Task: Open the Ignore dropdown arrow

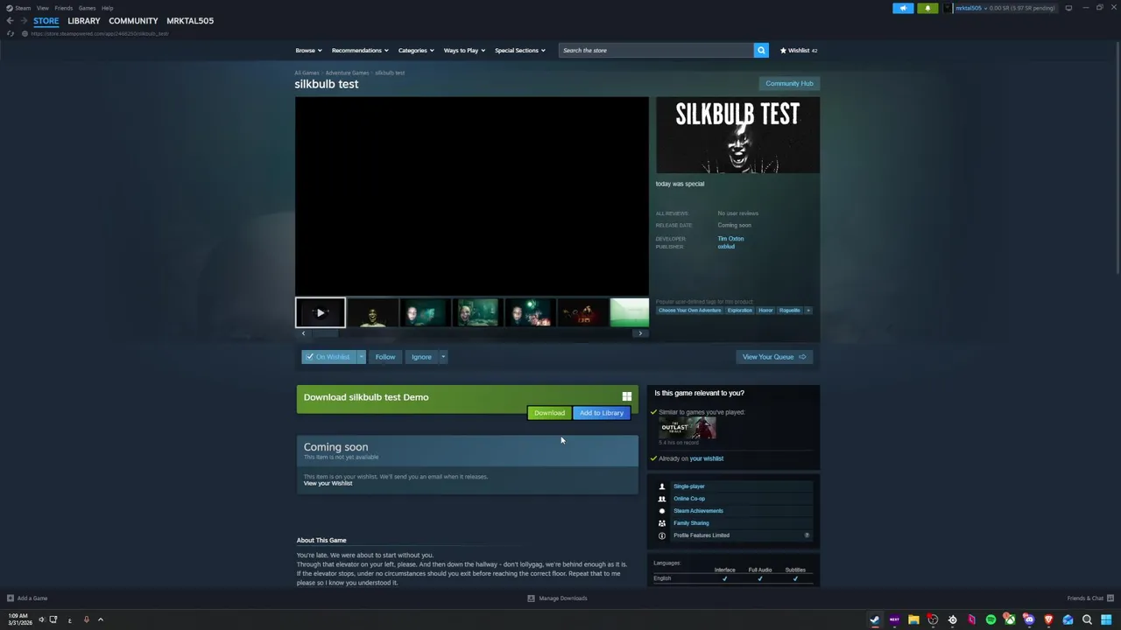Action: (443, 357)
